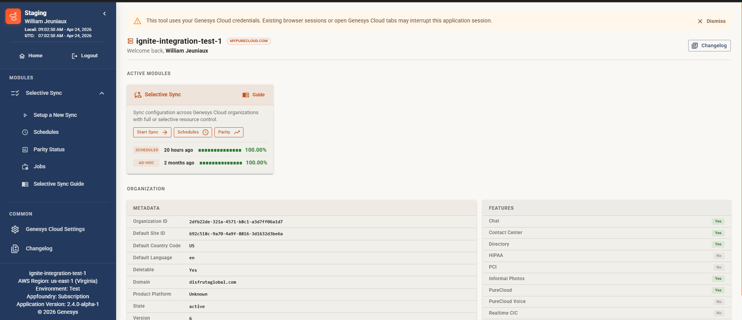Image resolution: width=742 pixels, height=320 pixels.
Task: Click the No badge for PureCloud Voice
Action: pyautogui.click(x=719, y=302)
